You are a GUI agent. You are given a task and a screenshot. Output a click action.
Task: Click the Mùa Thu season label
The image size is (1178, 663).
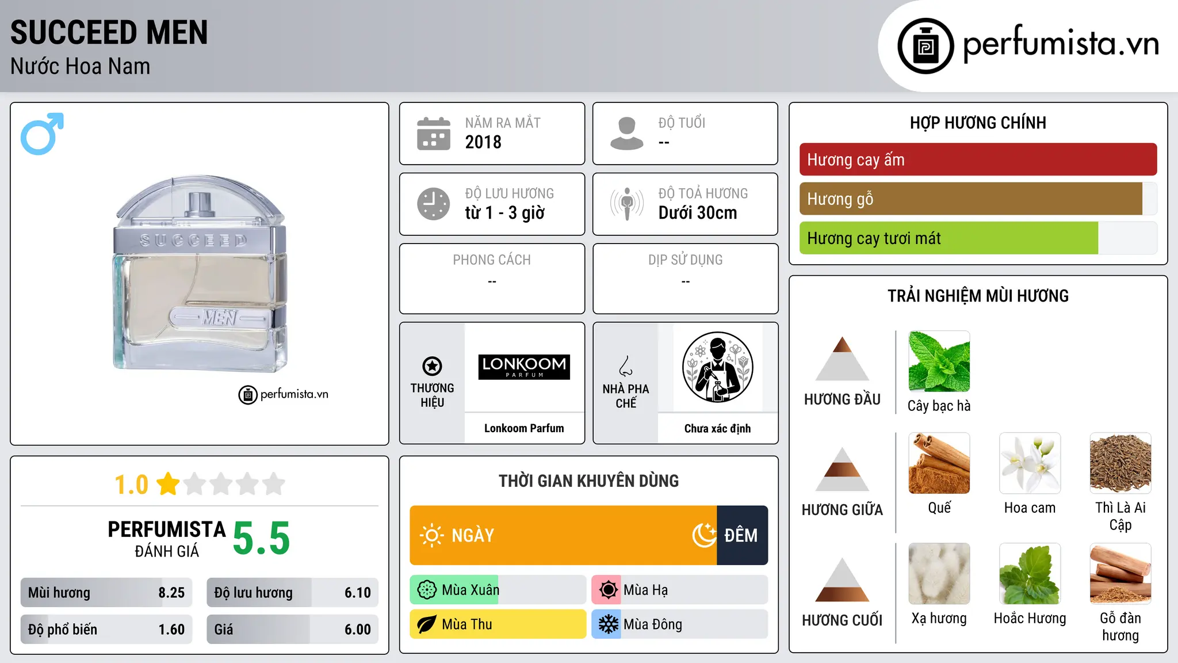click(x=467, y=624)
